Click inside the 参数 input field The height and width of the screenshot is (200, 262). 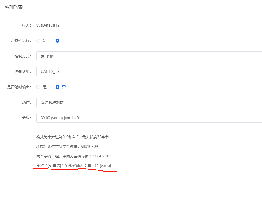[x=107, y=118]
